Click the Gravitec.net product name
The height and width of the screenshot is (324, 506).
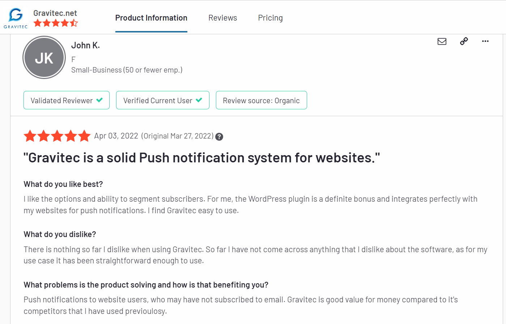55,13
